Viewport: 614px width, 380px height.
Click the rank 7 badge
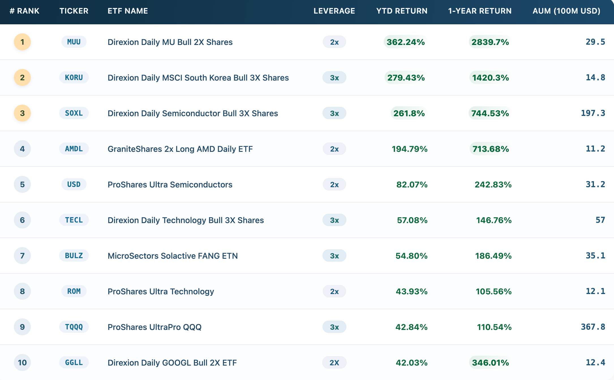coord(22,256)
